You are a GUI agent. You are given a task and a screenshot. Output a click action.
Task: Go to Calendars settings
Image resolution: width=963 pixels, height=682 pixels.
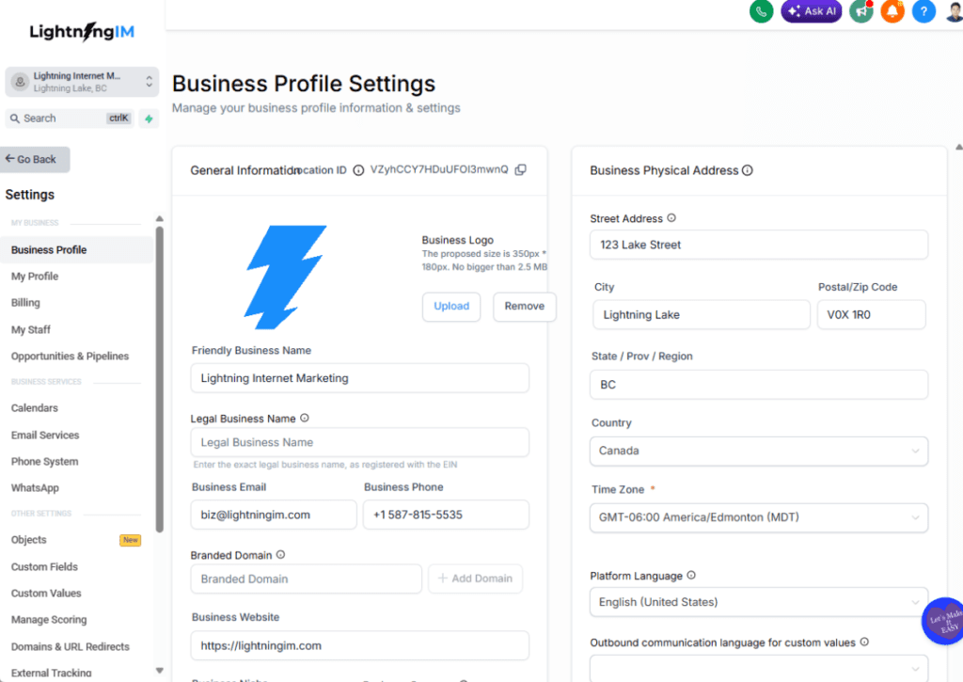(x=35, y=408)
